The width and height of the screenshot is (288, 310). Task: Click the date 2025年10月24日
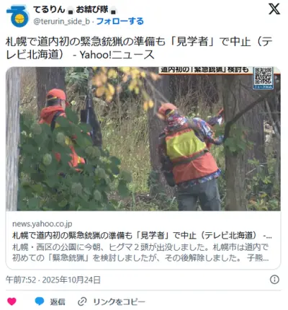pyautogui.click(x=71, y=280)
